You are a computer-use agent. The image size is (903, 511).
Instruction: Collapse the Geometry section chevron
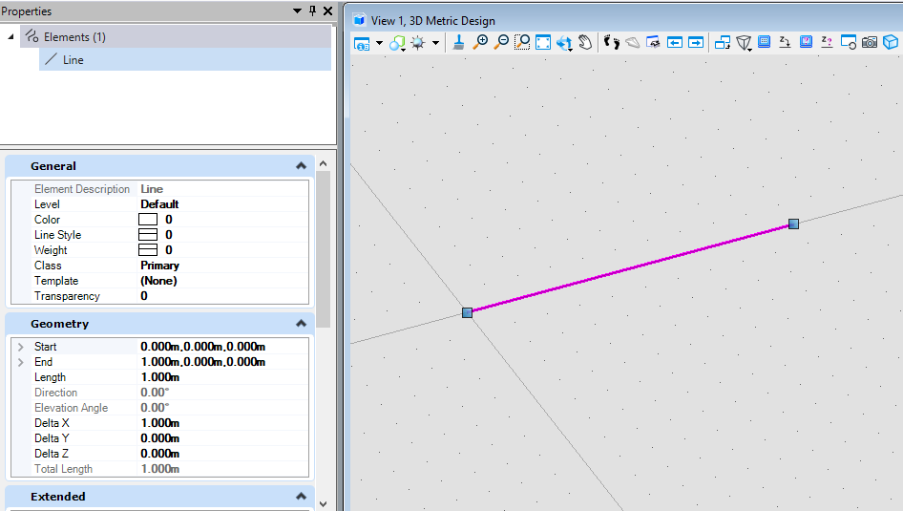(301, 324)
